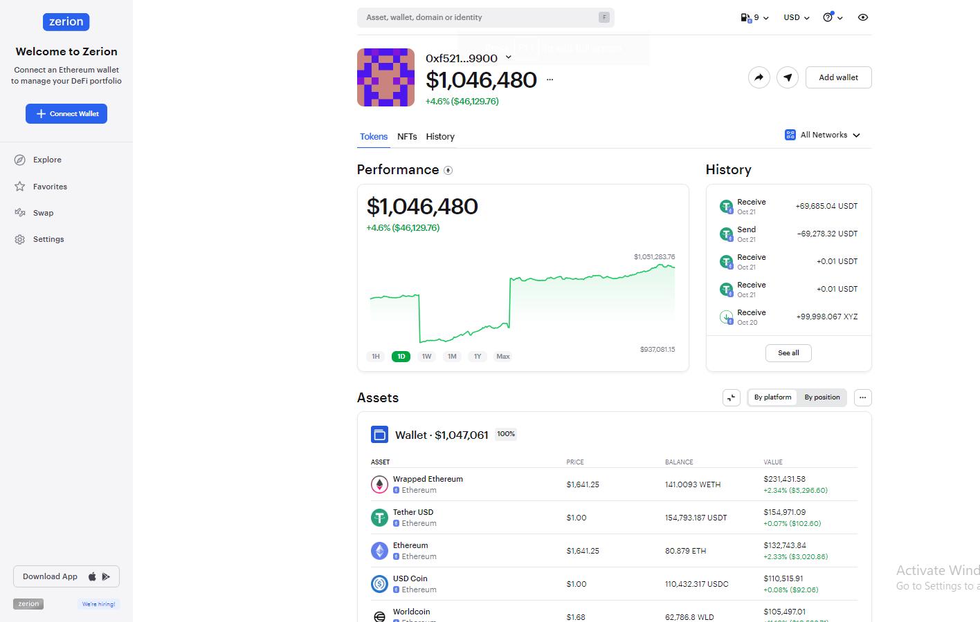The image size is (980, 622).
Task: Select the Max chart range
Action: [x=503, y=357]
